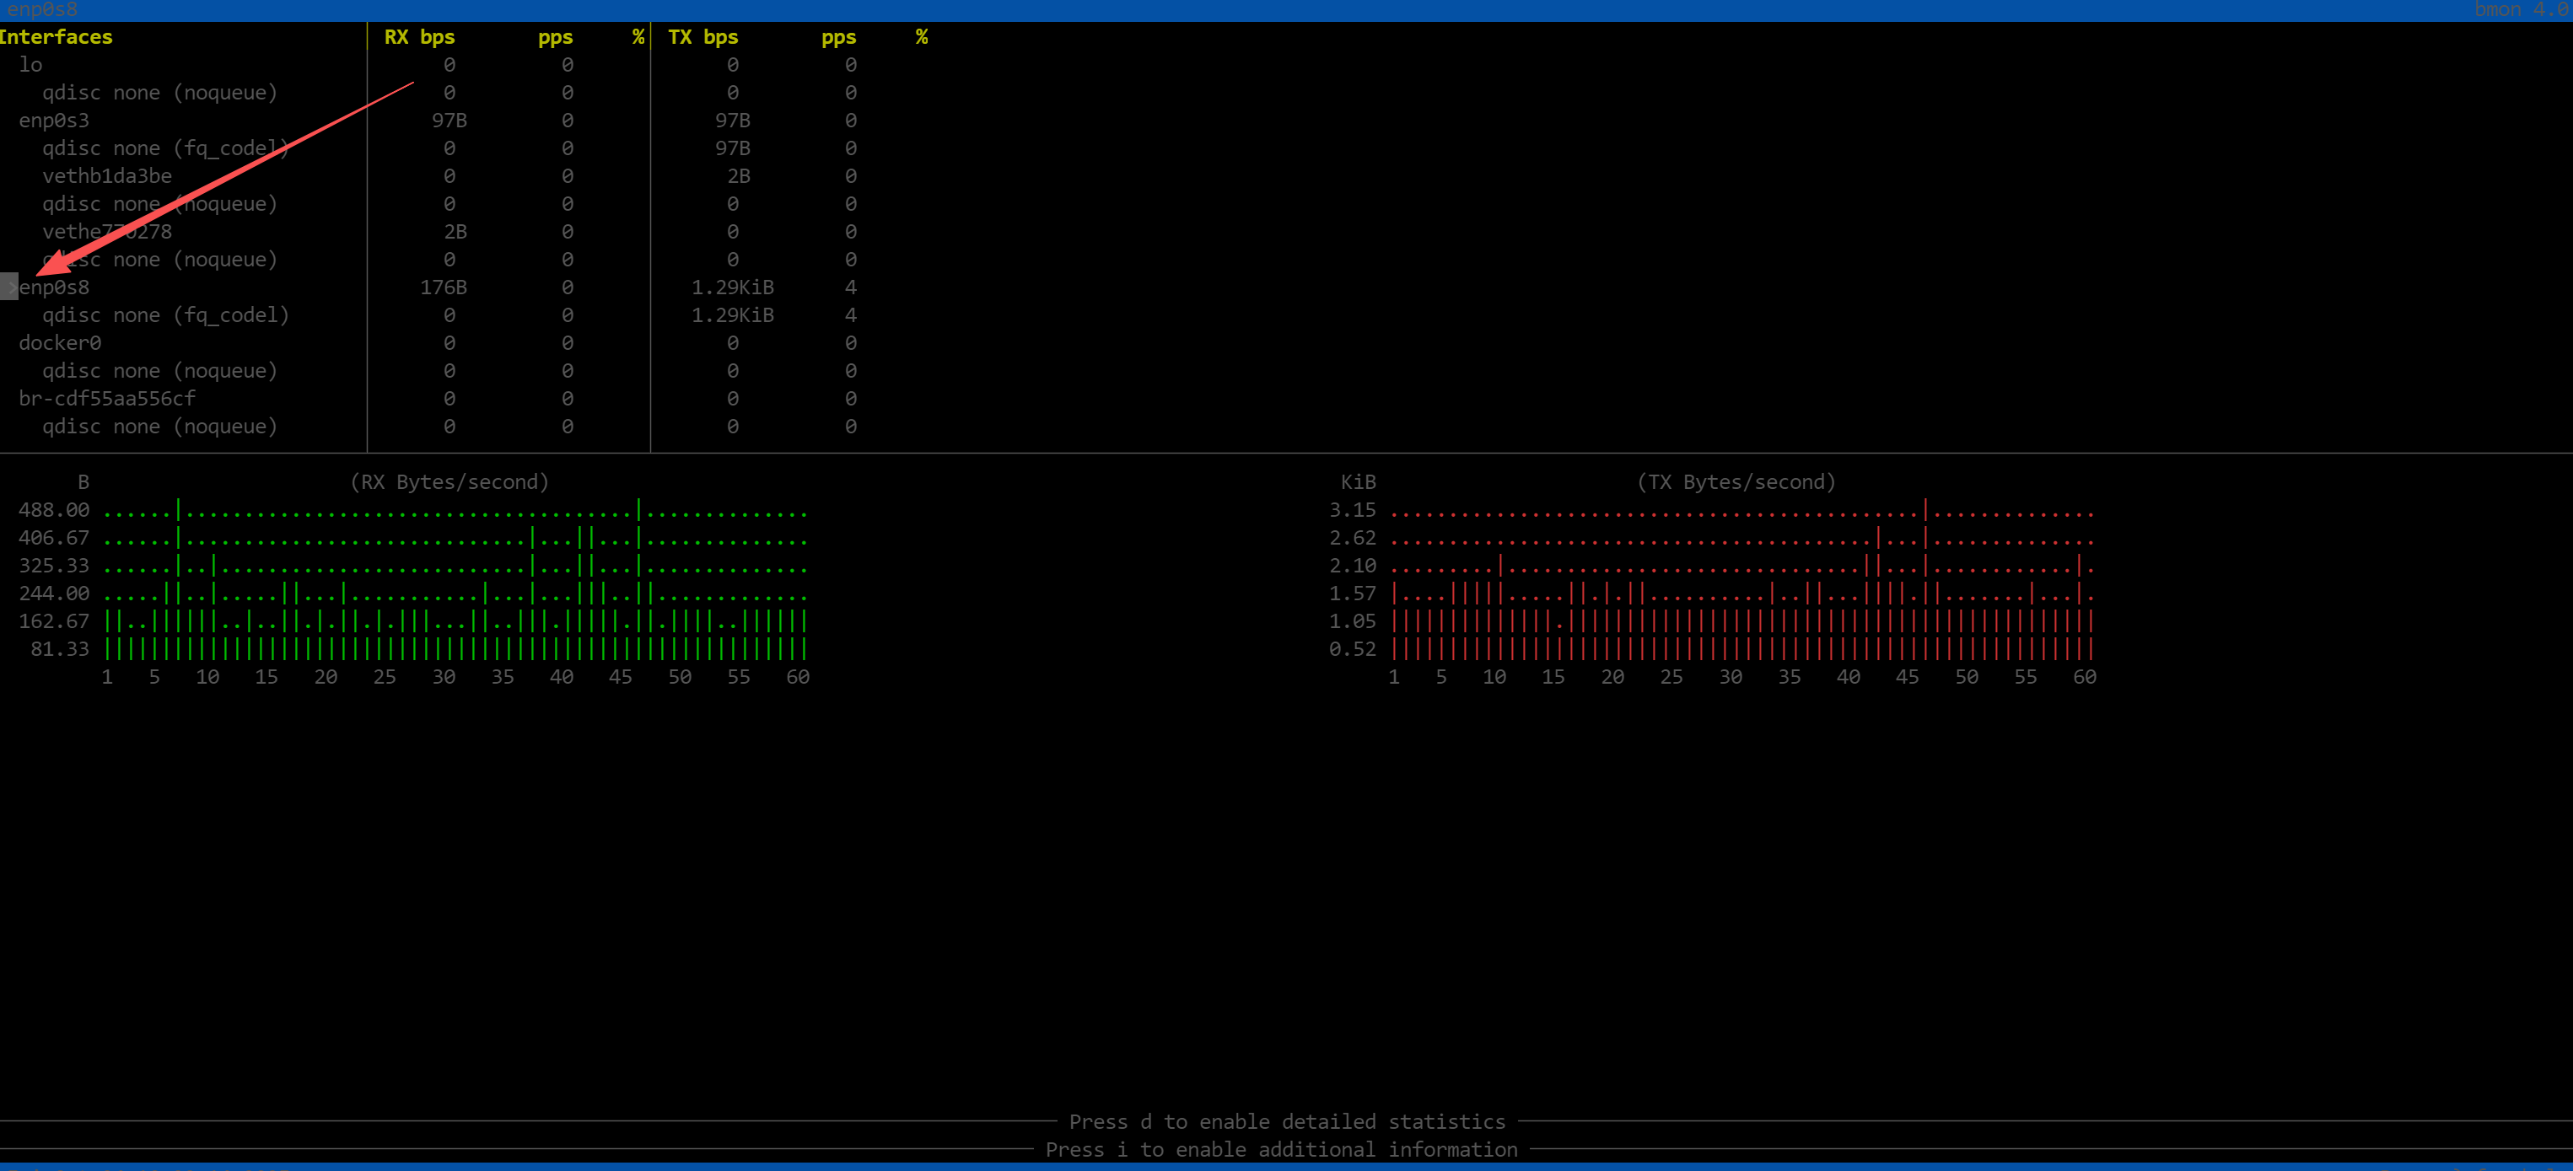Click 'Press d to enable detailed statistics'
Image resolution: width=2573 pixels, height=1171 pixels.
click(x=1287, y=1121)
